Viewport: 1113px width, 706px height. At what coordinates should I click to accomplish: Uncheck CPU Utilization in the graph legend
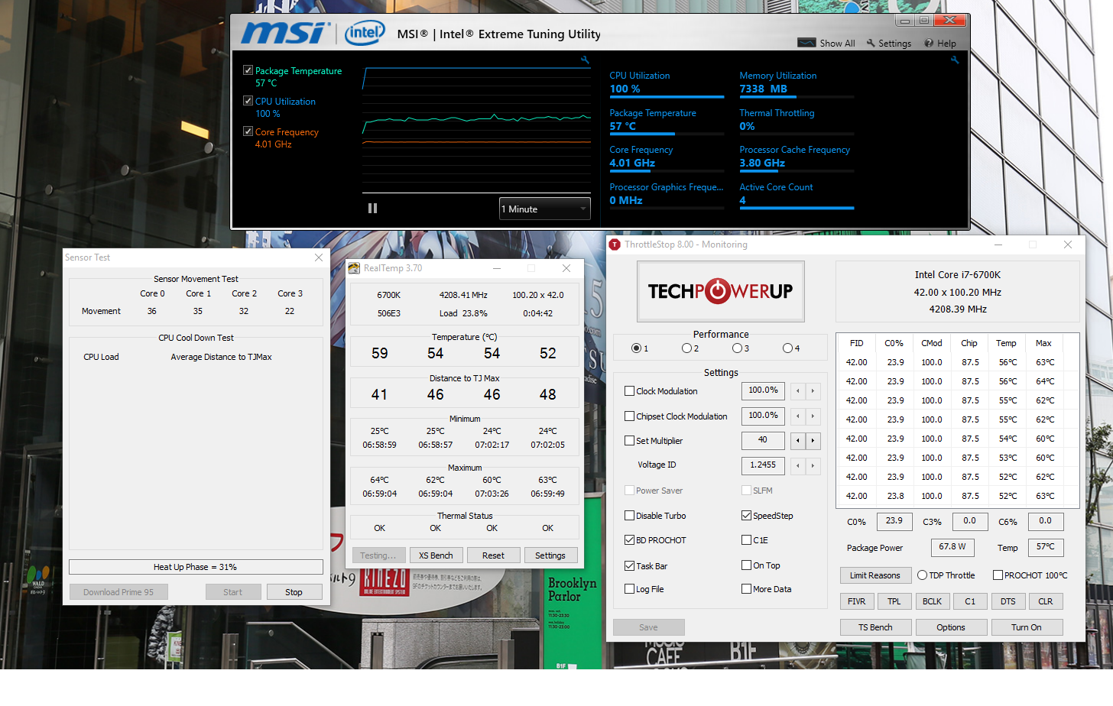(x=248, y=101)
